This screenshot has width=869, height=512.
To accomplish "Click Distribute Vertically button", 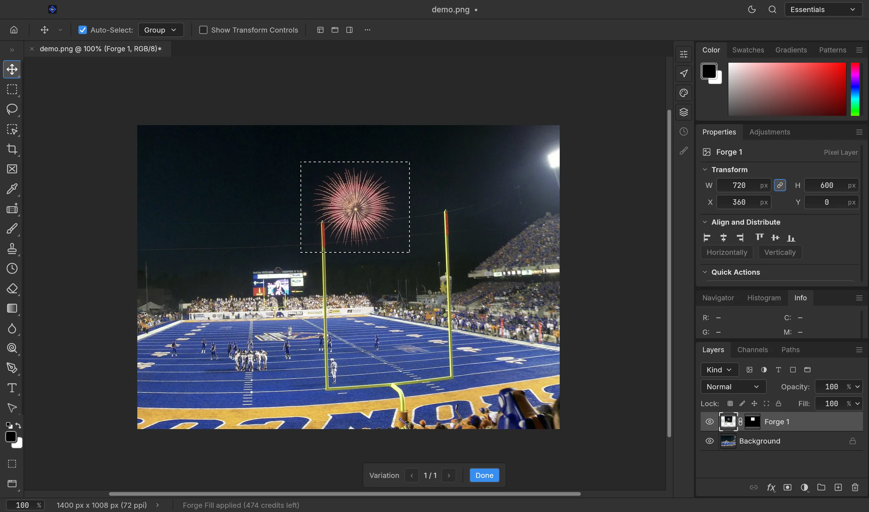I will 780,252.
